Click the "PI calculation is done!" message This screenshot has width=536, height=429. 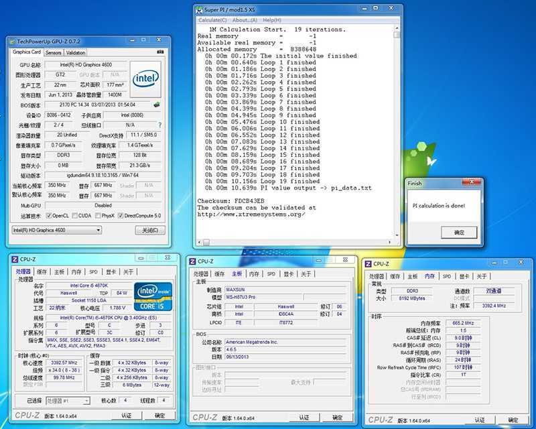[x=439, y=206]
